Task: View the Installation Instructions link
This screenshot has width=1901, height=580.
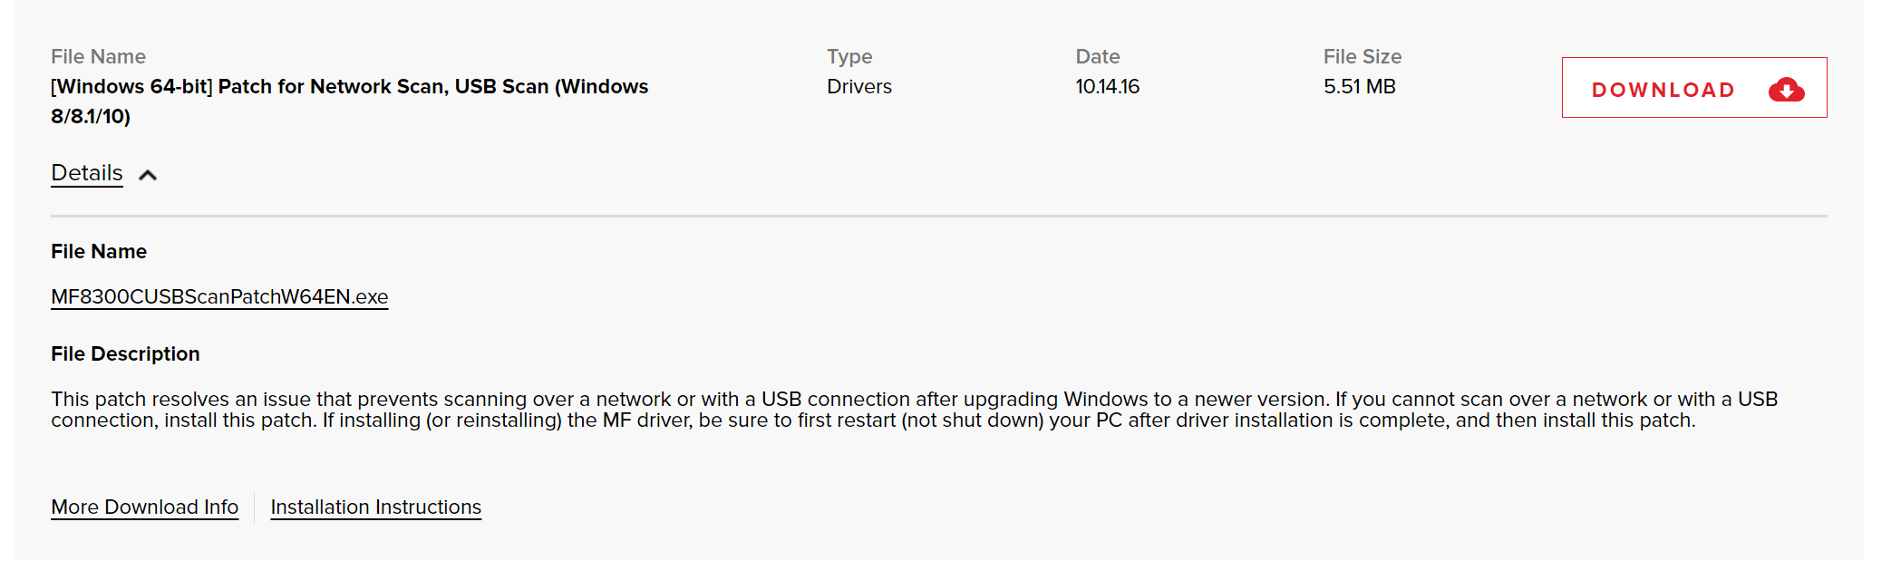Action: [375, 507]
